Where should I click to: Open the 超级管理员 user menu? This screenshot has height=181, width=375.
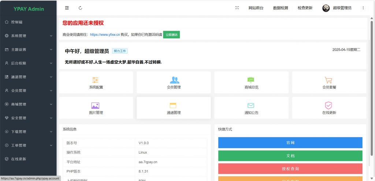click(x=342, y=8)
